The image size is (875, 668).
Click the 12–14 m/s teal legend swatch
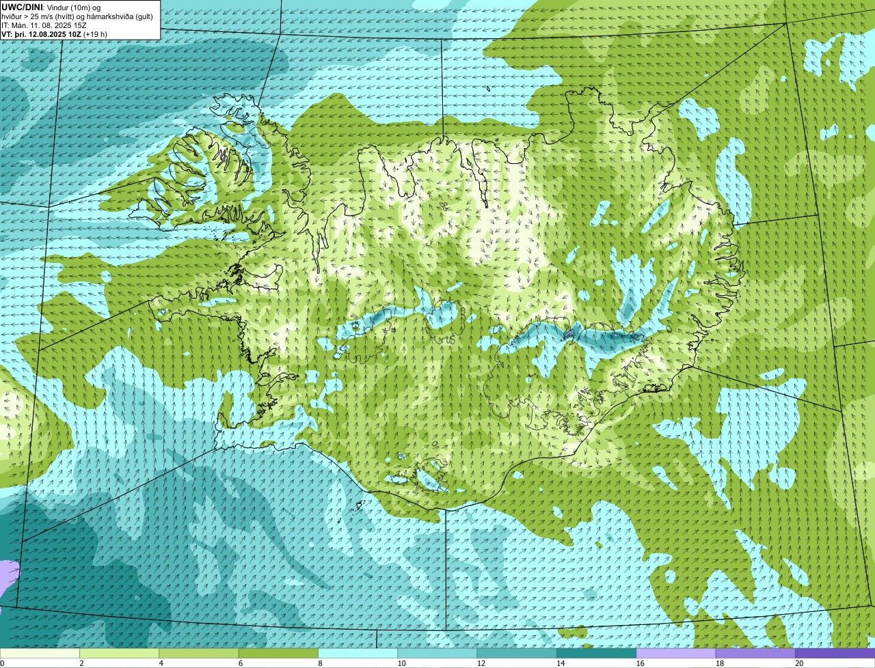coord(517,654)
